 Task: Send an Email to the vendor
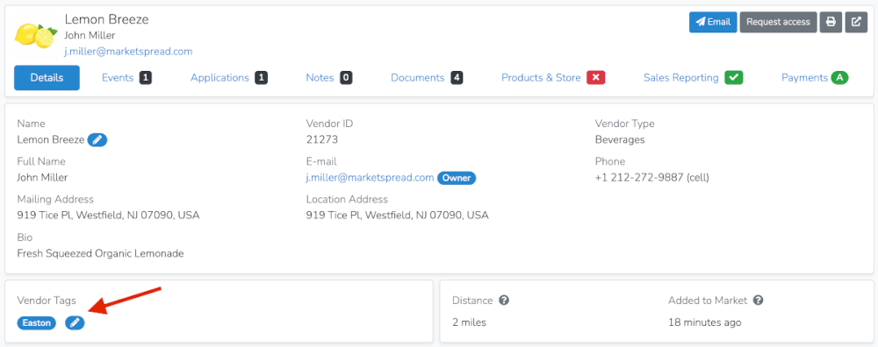713,23
